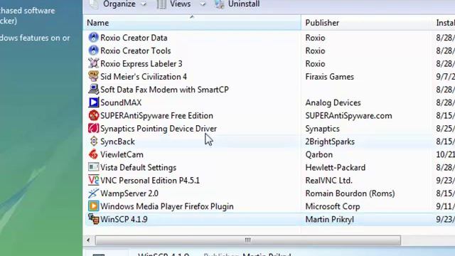This screenshot has height=256, width=455.
Task: Select the WampServer 2.0 icon
Action: point(93,193)
